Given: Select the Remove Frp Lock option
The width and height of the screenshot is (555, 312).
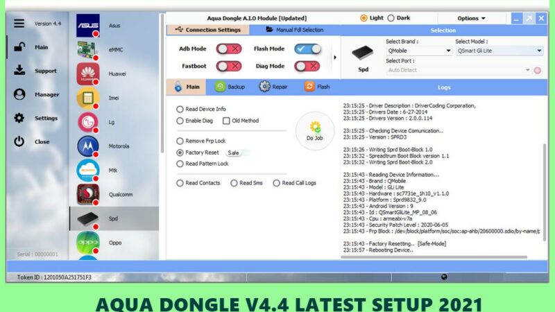Looking at the screenshot, I should [x=180, y=141].
